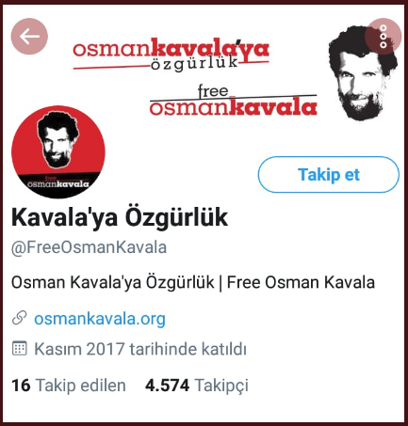The image size is (408, 426).
Task: Click the bio text Osman Kavala'ya Özgürlük
Action: (x=112, y=282)
